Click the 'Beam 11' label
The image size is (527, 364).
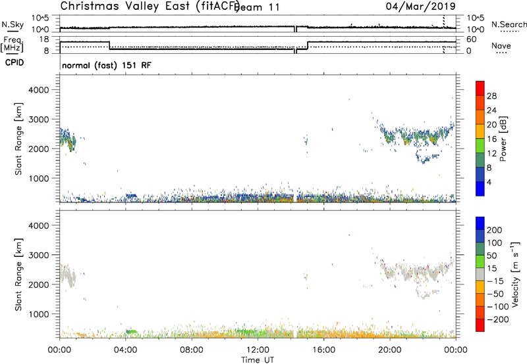(x=258, y=7)
